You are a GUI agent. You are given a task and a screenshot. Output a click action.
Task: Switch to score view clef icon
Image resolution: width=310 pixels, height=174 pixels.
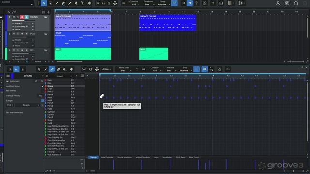23,69
